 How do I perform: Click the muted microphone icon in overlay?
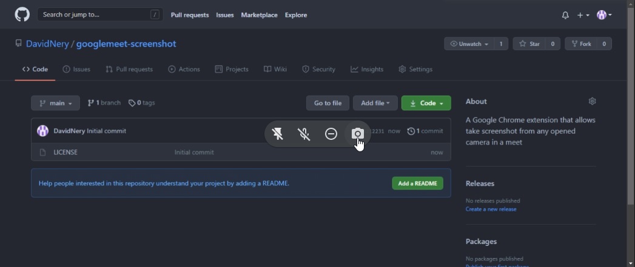[304, 133]
